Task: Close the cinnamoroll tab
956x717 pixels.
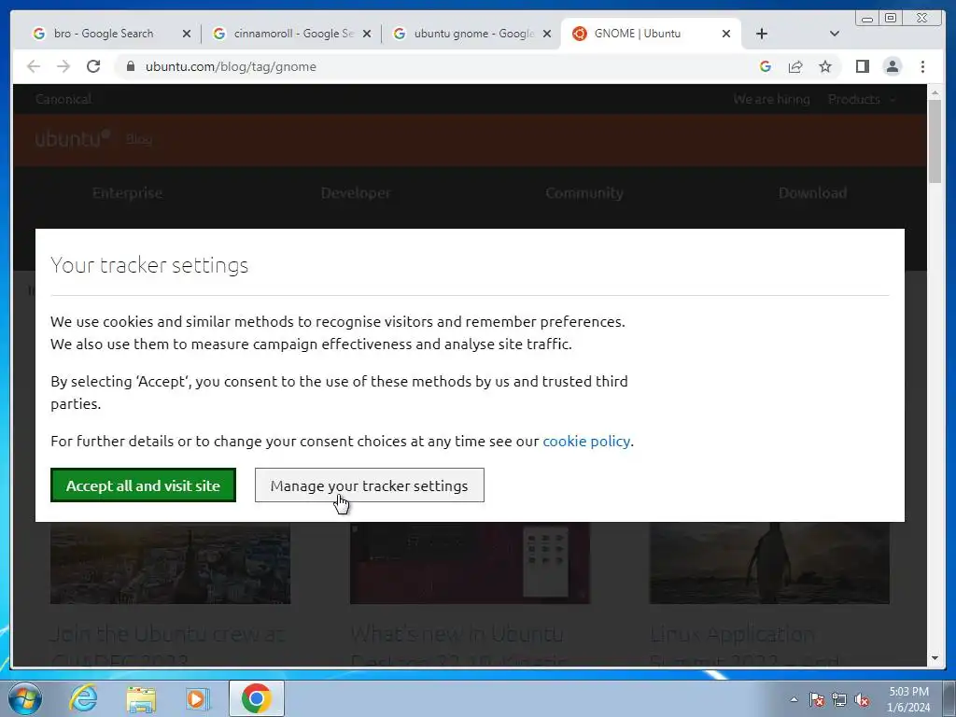Action: (367, 34)
